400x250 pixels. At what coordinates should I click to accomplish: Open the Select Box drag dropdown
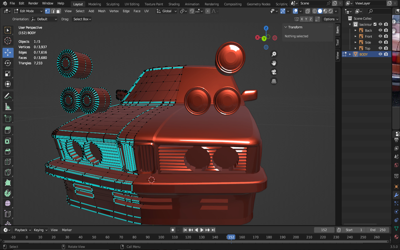click(x=82, y=19)
